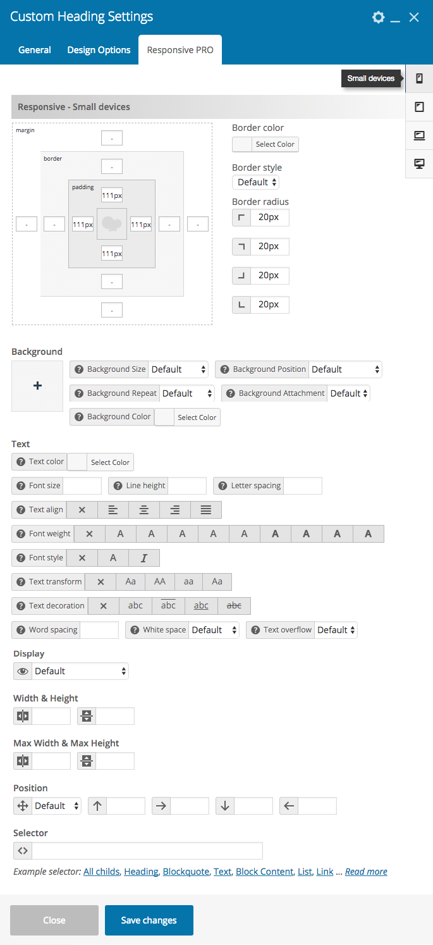
Task: Switch to the desktop monitor device icon
Action: coord(419,164)
